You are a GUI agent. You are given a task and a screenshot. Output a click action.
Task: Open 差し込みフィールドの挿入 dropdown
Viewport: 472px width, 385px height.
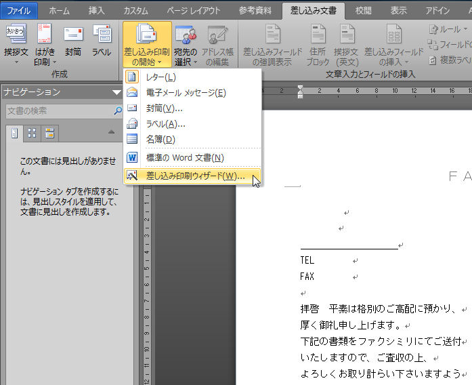[393, 44]
